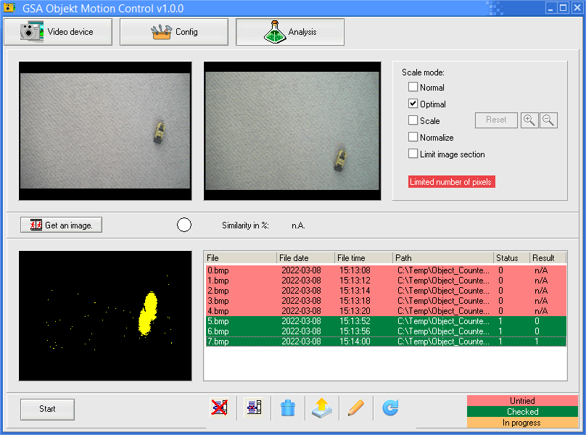
Task: Click the blue refresh arrow icon
Action: pyautogui.click(x=390, y=407)
